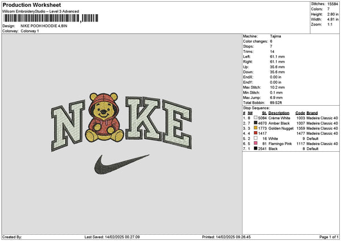Click the White color swatch in row 5

coord(256,138)
